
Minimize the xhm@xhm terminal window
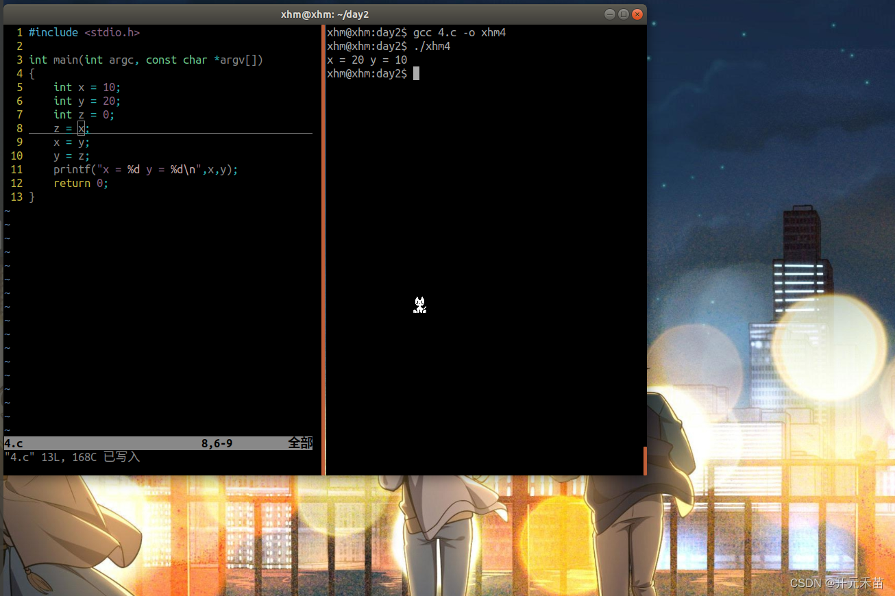pyautogui.click(x=610, y=14)
